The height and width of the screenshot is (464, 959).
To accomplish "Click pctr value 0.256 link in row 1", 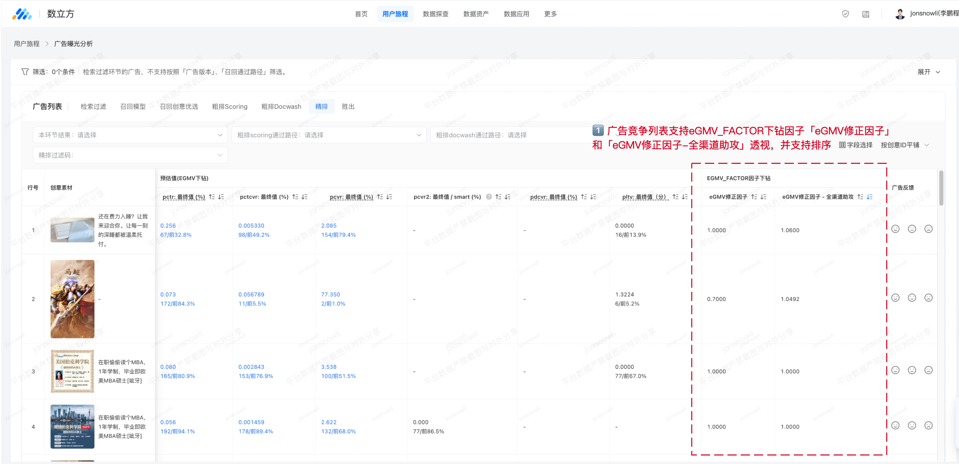I will click(168, 226).
